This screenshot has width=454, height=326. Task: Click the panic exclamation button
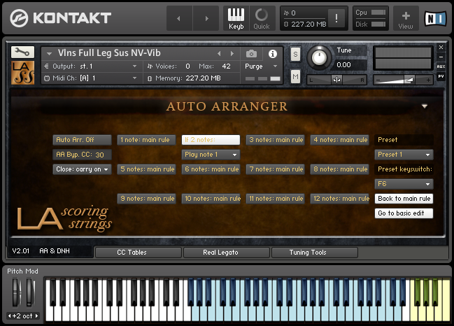click(336, 18)
